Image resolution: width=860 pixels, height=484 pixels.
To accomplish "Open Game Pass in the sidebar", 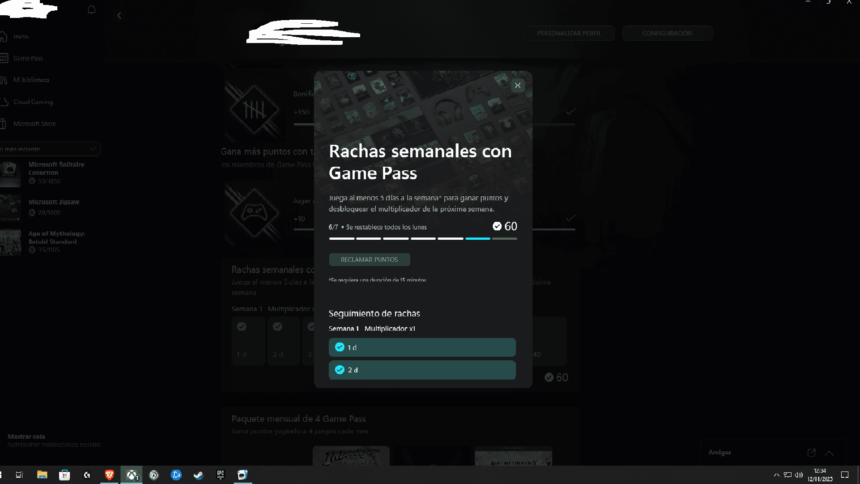I will [28, 58].
